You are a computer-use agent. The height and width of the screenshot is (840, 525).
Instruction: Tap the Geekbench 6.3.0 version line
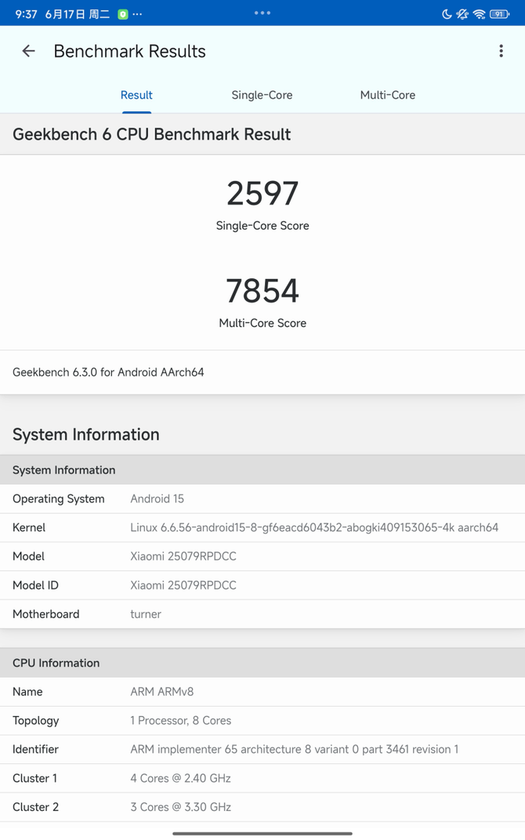tap(108, 372)
